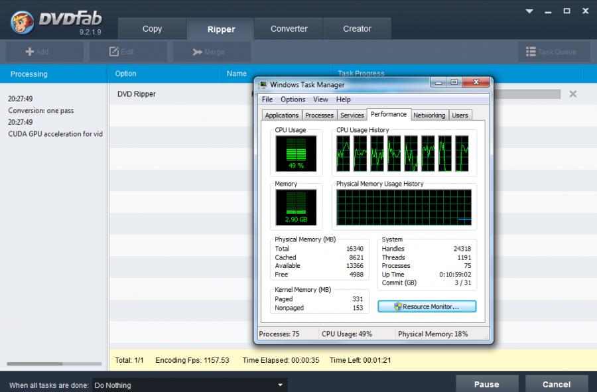Click the horizontal scrollbar under the Processing log
This screenshot has height=392, width=597.
pyautogui.click(x=54, y=364)
